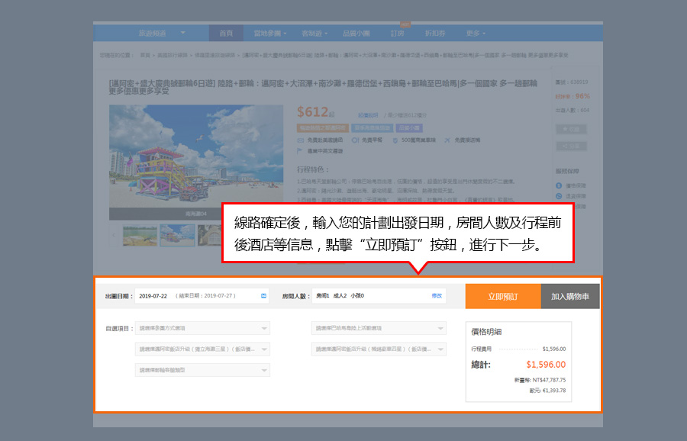The width and height of the screenshot is (687, 441).
Task: Open the calendar icon in 出團日期 field
Action: tap(264, 295)
